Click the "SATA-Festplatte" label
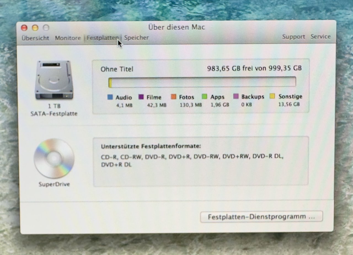Image resolution: width=353 pixels, height=255 pixels. click(54, 113)
